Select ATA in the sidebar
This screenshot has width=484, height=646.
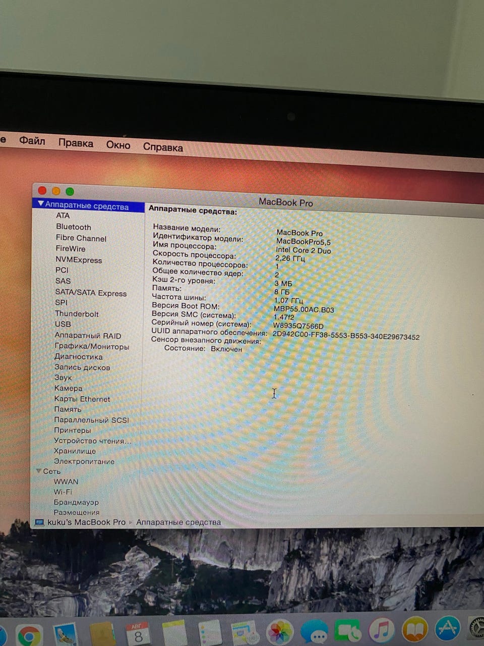pyautogui.click(x=63, y=216)
